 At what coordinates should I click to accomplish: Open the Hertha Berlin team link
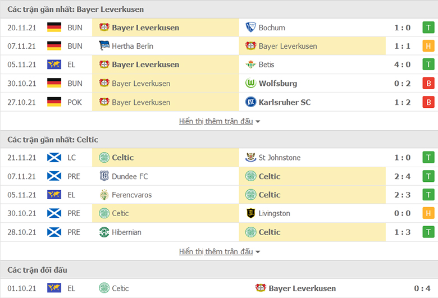tap(133, 46)
